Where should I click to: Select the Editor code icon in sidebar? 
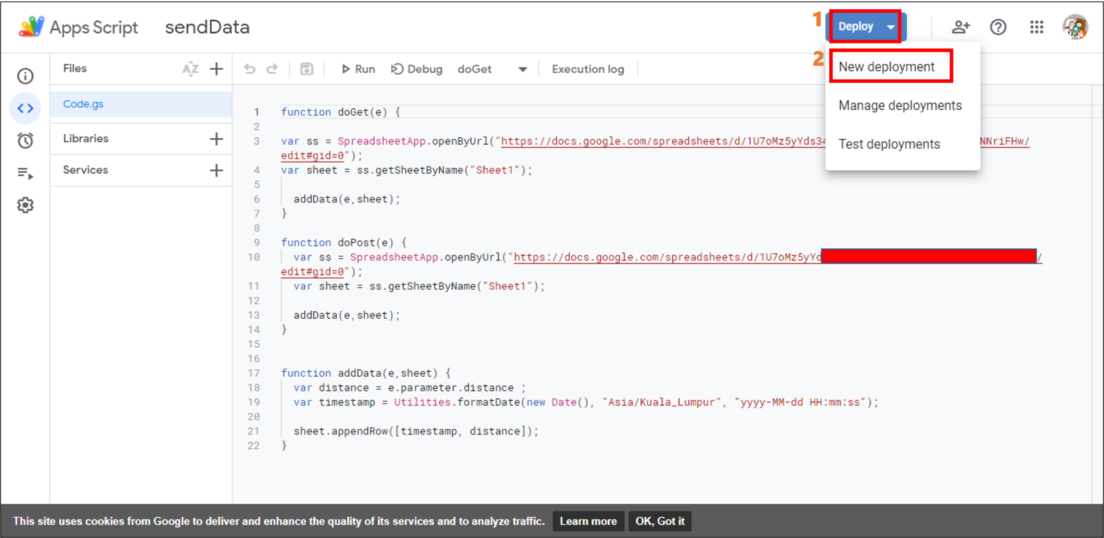pyautogui.click(x=25, y=108)
